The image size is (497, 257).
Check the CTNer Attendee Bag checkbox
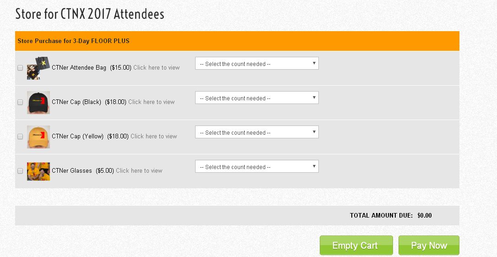[20, 68]
